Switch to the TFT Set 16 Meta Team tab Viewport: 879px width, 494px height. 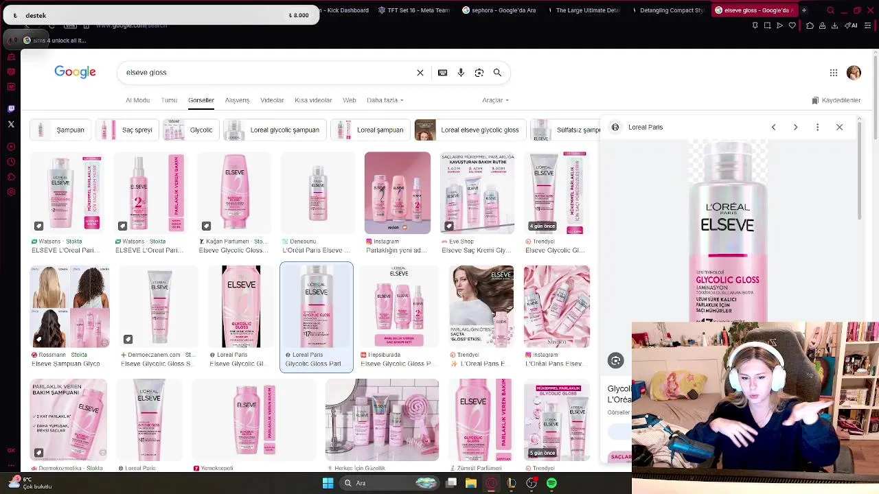click(413, 10)
